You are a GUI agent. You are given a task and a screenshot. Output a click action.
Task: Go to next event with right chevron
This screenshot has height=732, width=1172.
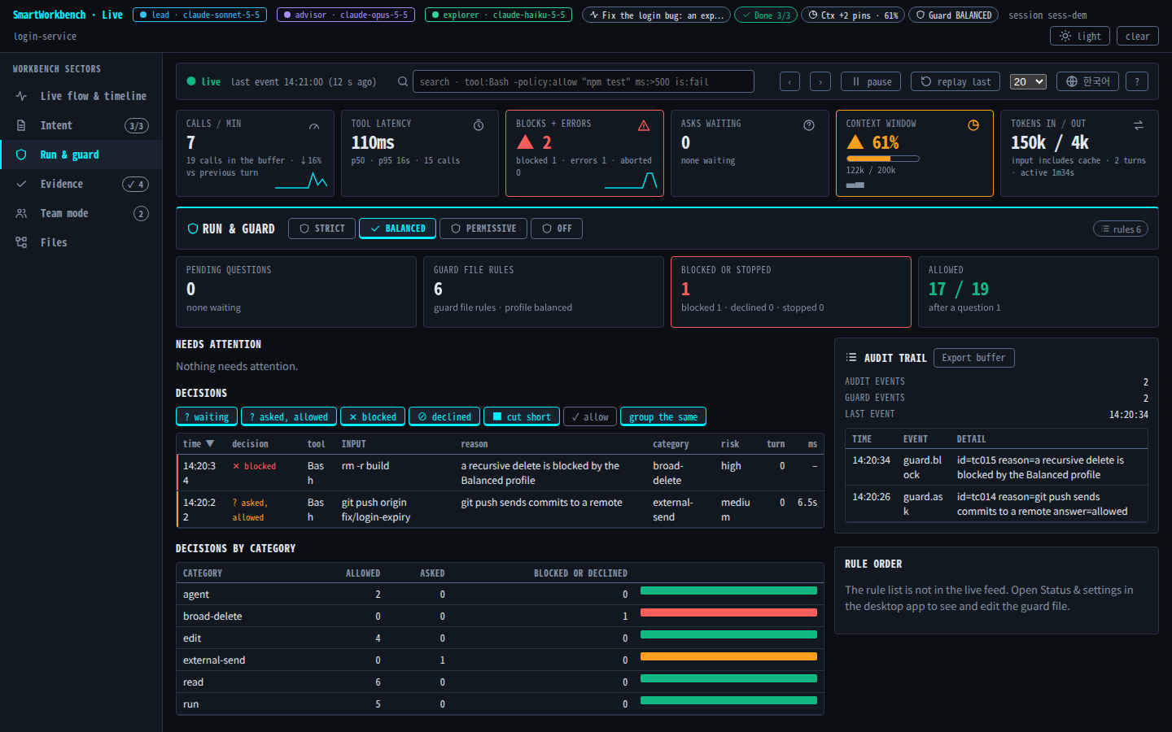point(820,81)
